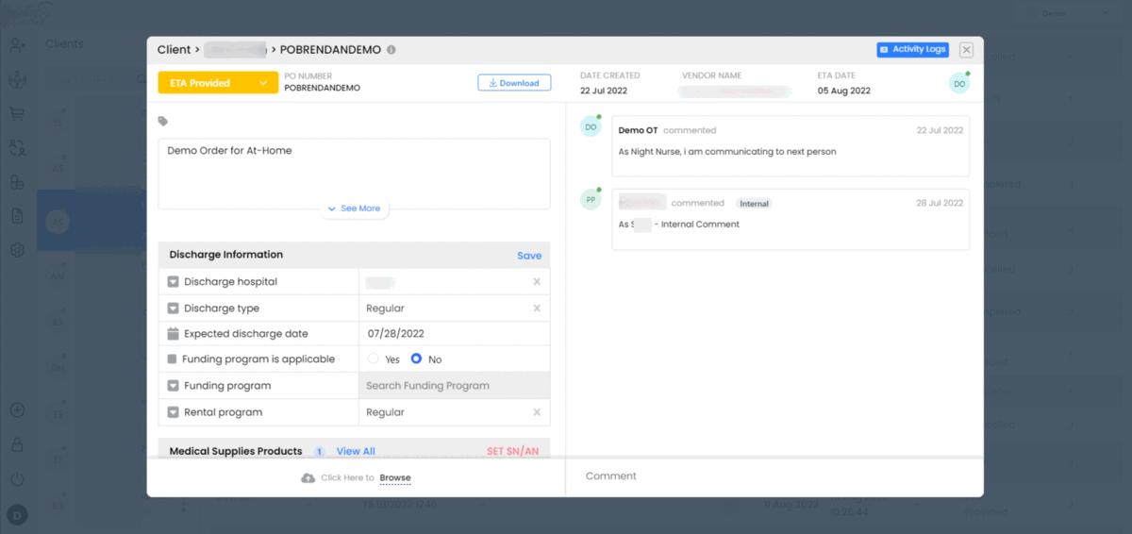Select No for funding program applicable
This screenshot has height=534, width=1132.
416,359
